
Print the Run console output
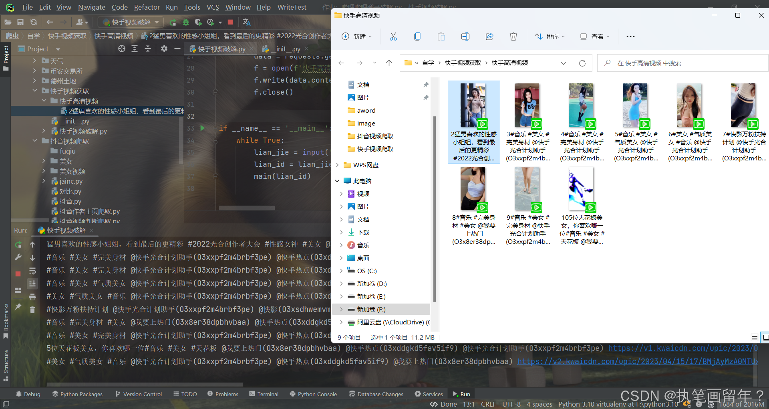pyautogui.click(x=32, y=297)
